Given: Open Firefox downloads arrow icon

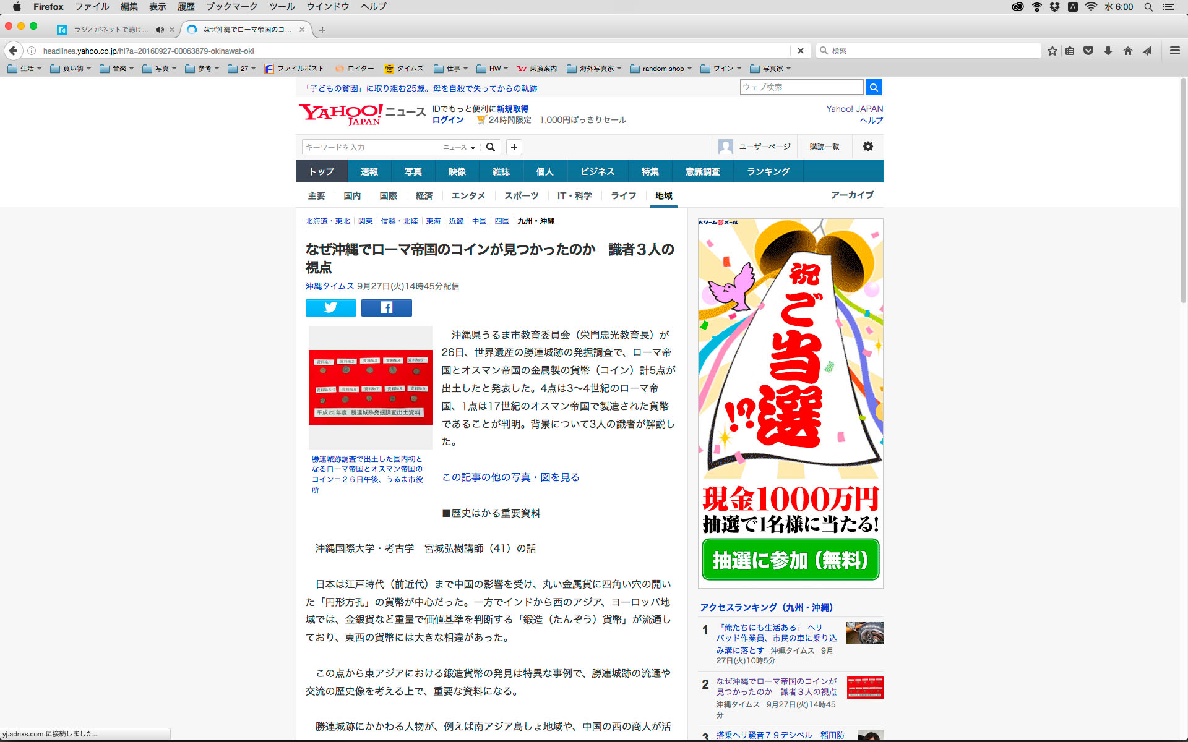Looking at the screenshot, I should tap(1108, 51).
